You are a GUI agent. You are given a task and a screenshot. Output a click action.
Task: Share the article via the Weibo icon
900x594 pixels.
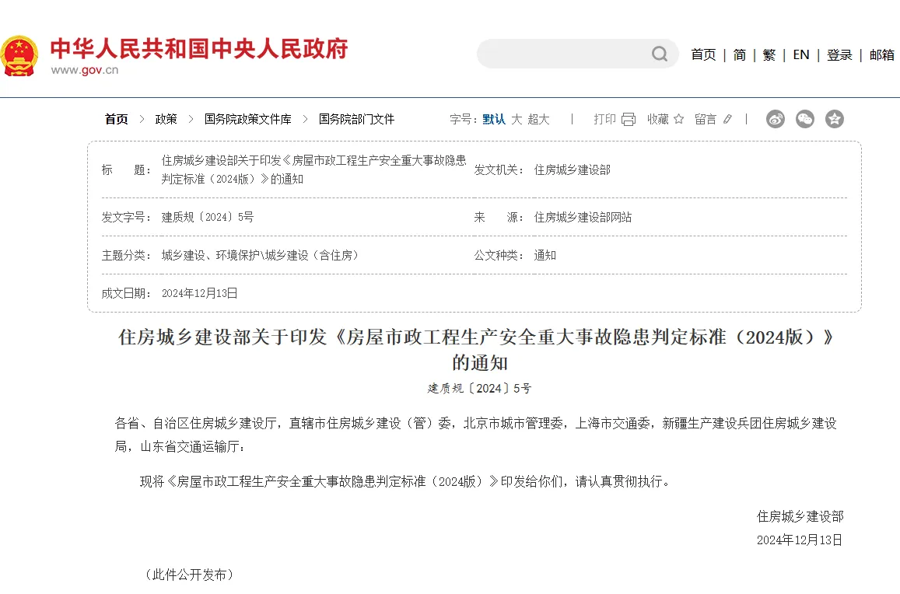click(x=775, y=119)
